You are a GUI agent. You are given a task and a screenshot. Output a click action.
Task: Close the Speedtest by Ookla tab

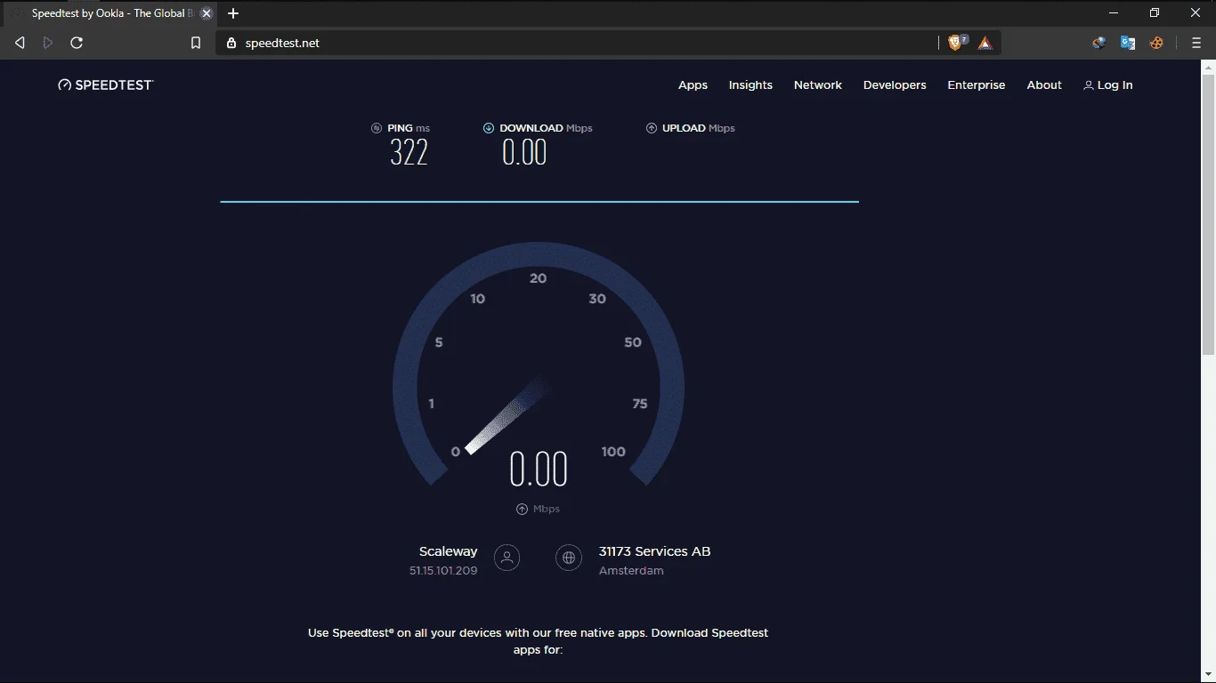coord(207,13)
